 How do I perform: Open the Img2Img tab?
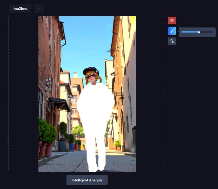click(20, 9)
